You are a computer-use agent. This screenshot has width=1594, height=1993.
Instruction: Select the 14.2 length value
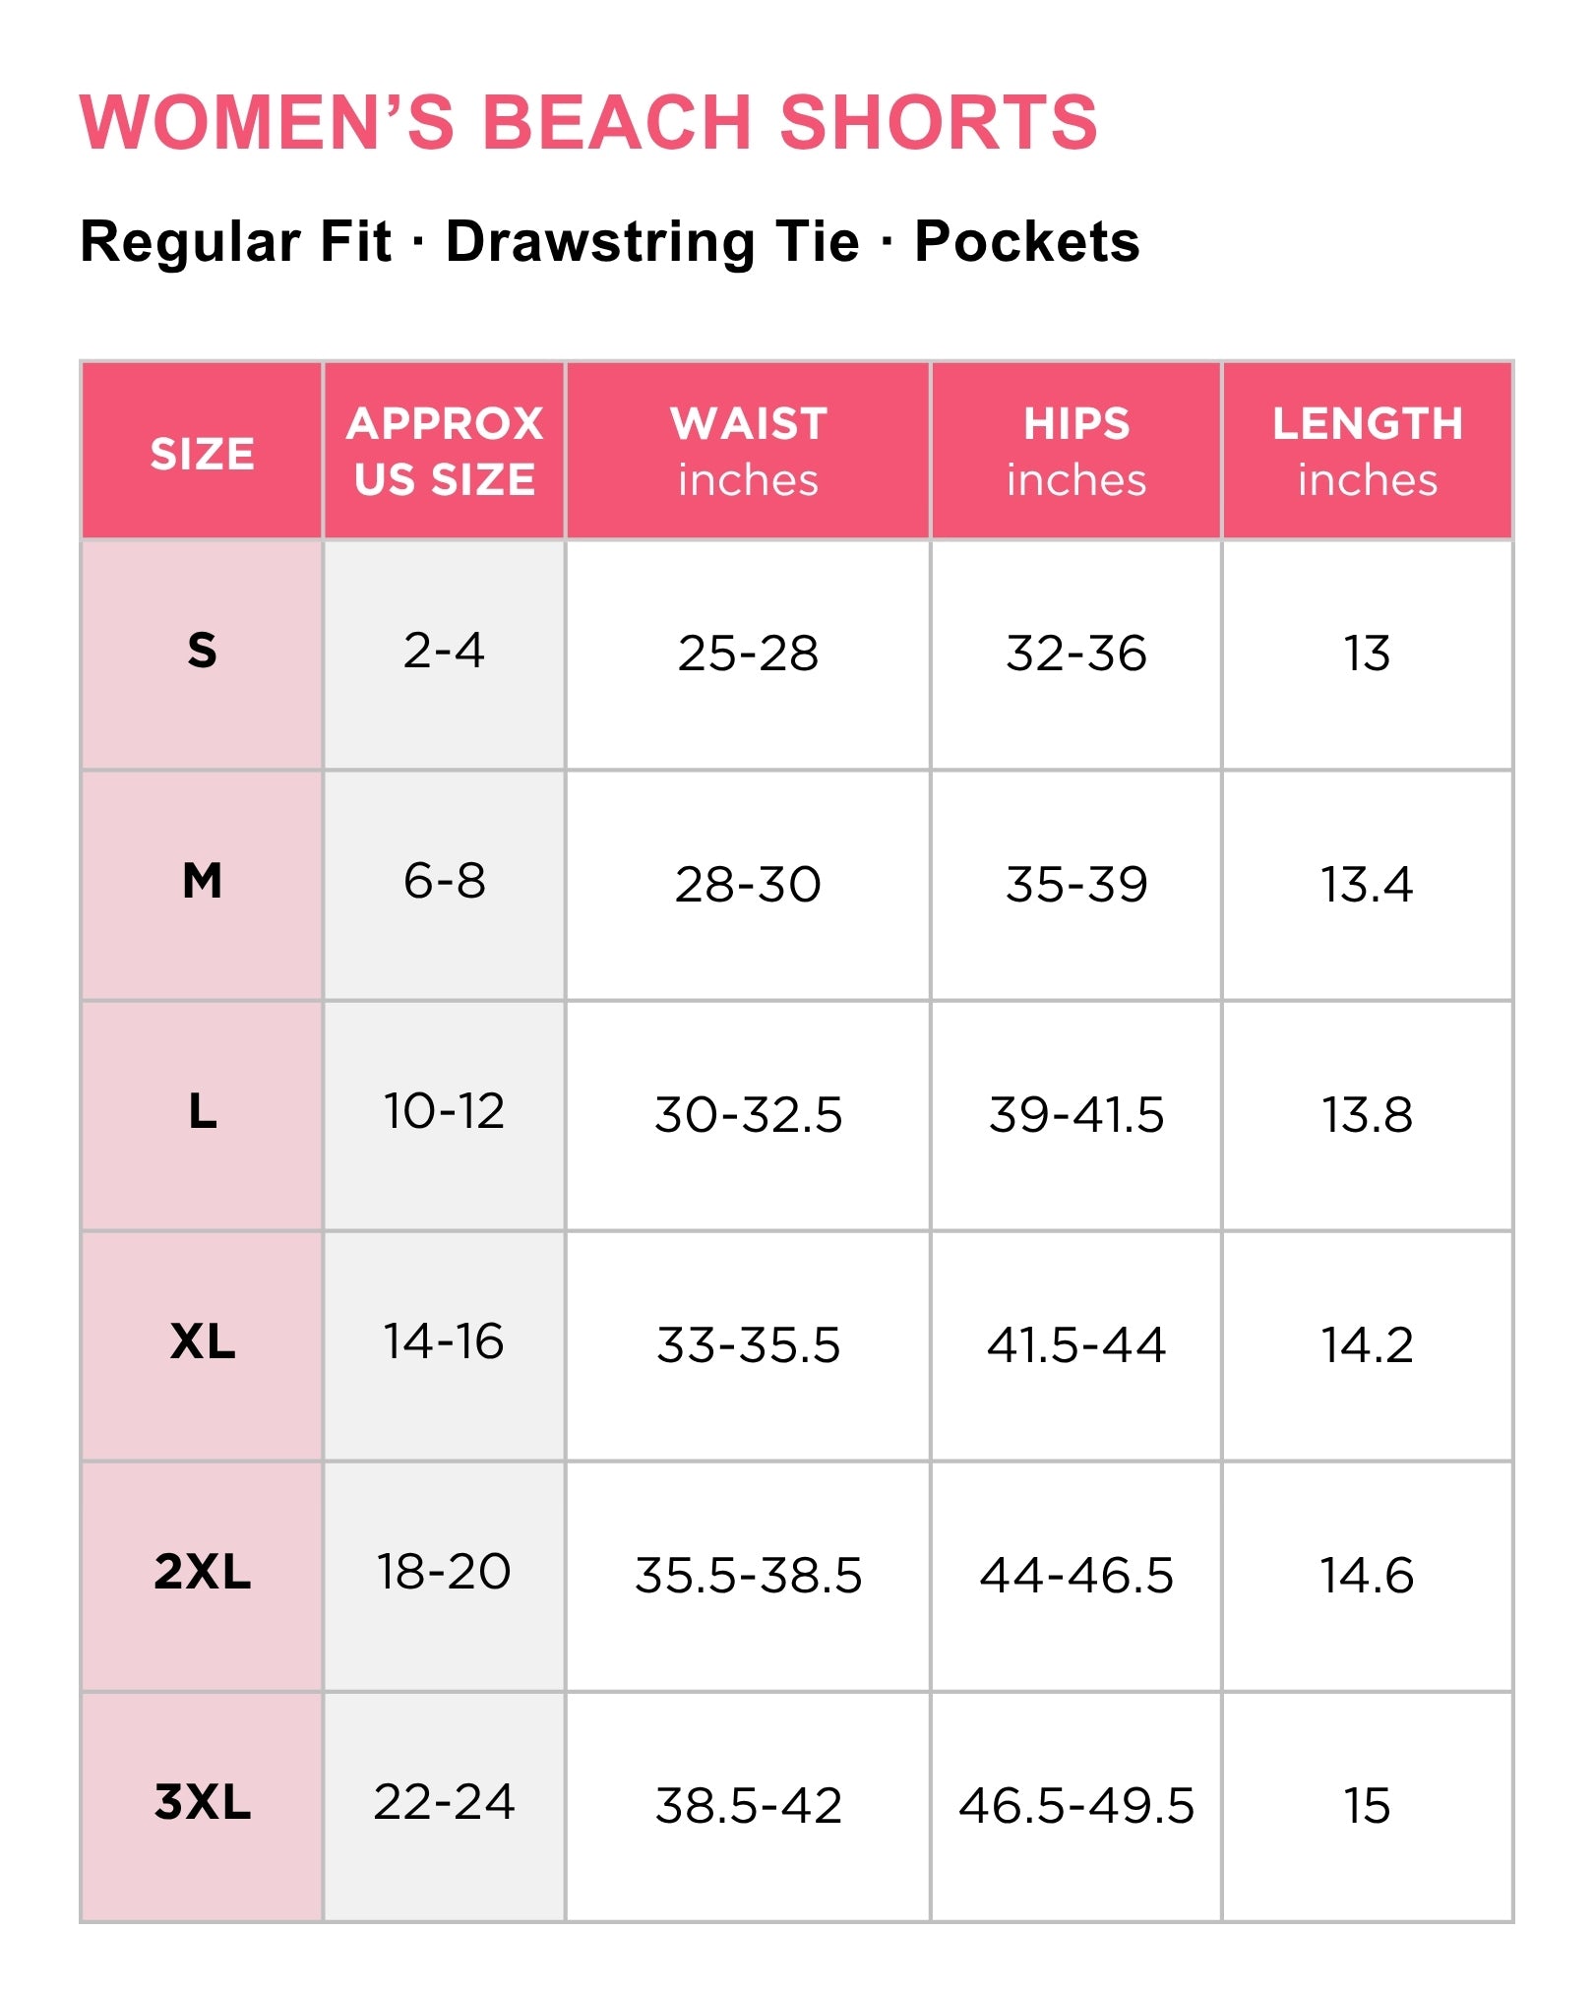pyautogui.click(x=1368, y=1345)
